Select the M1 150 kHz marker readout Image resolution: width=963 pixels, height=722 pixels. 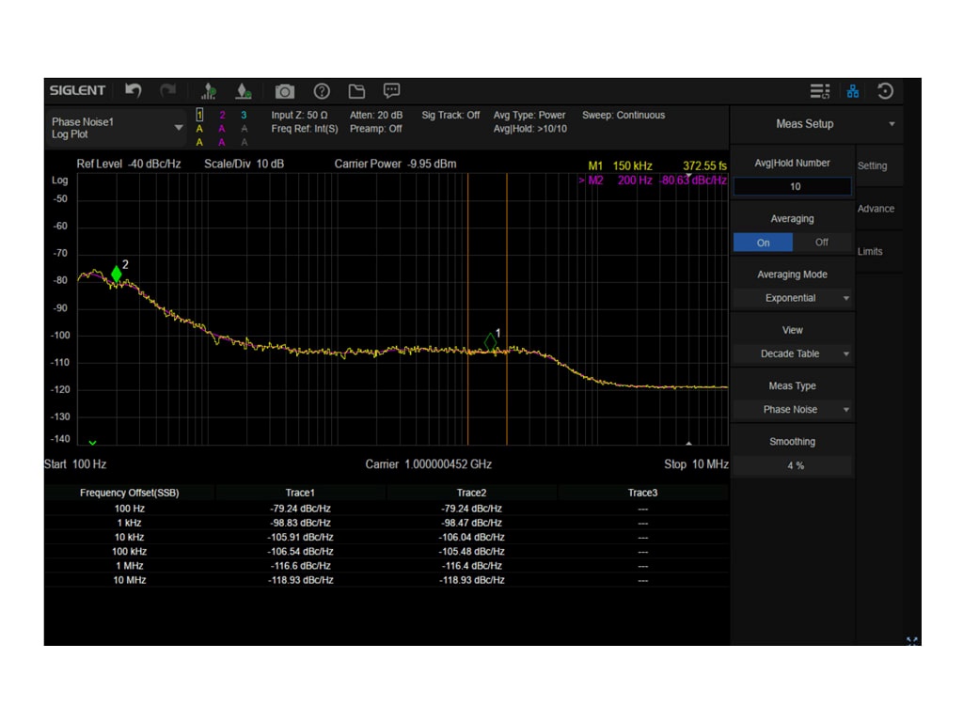(657, 165)
